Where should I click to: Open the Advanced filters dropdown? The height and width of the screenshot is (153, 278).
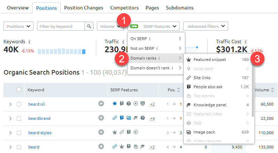pyautogui.click(x=205, y=26)
